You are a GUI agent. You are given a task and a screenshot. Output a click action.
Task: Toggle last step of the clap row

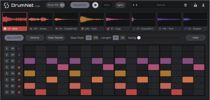[199, 67]
